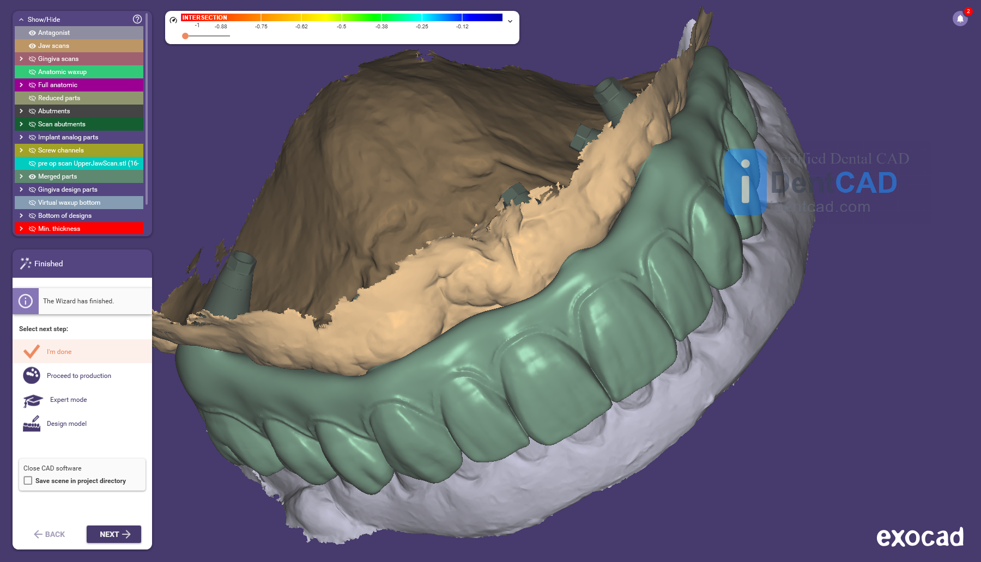Image resolution: width=981 pixels, height=562 pixels.
Task: Show the Anatomic waxup layer
Action: pos(32,72)
